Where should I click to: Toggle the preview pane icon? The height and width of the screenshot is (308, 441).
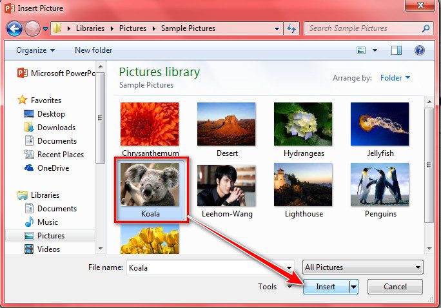click(397, 51)
